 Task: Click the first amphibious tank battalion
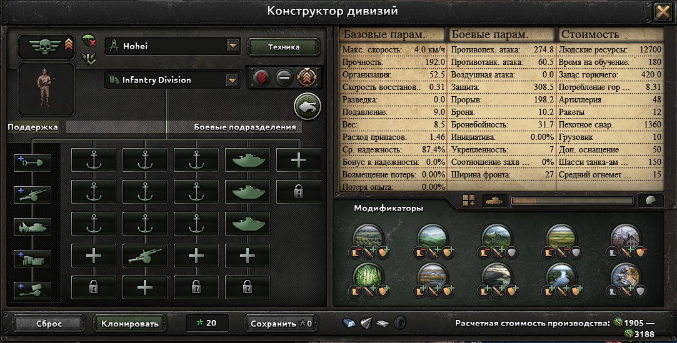(x=248, y=160)
